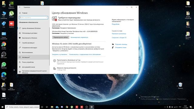Image resolution: width=194 pixels, height=109 pixels.
Task: Click the taskbar search box
Action: coord(22,107)
